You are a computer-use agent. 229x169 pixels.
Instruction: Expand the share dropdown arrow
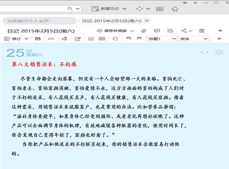tap(190, 31)
